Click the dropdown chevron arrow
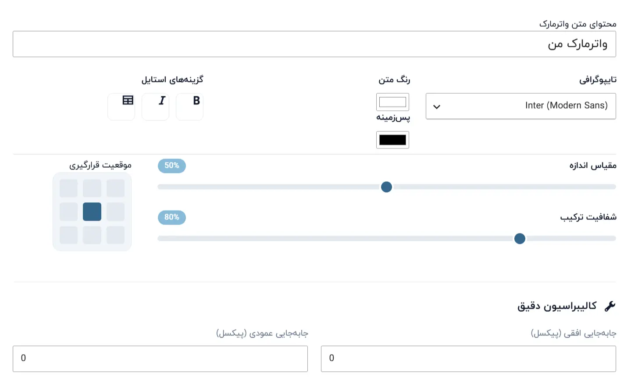This screenshot has width=631, height=384. click(x=437, y=106)
